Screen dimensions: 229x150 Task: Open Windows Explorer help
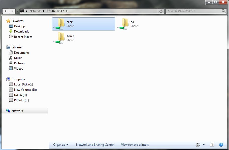[x=221, y=144]
